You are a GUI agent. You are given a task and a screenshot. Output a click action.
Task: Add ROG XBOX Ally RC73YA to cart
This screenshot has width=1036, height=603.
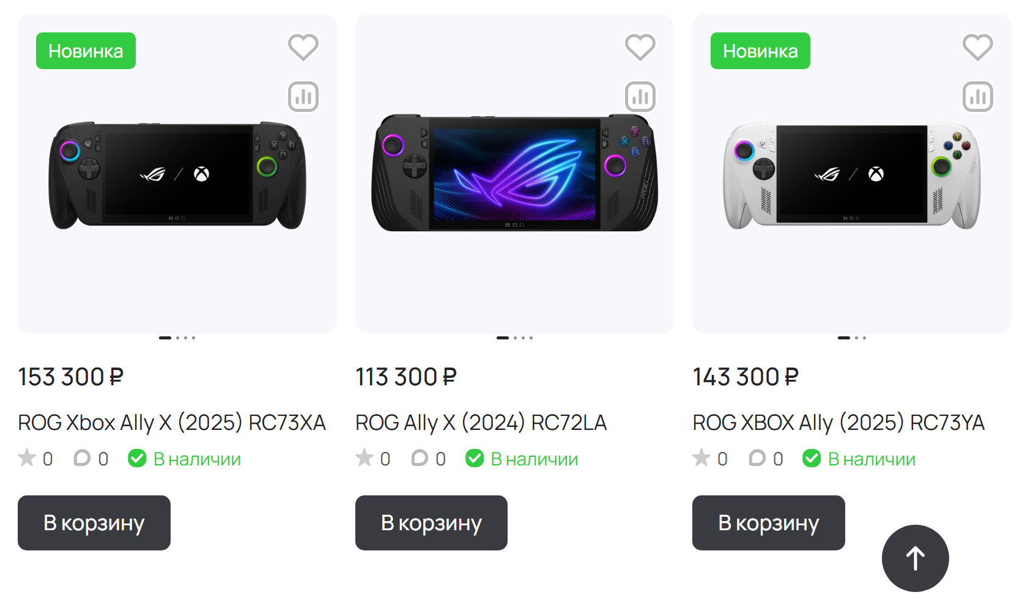(768, 523)
